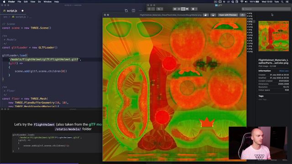Open the Finder menu in menu bar
Viewport: 292px width, 164px height.
tap(11, 2)
